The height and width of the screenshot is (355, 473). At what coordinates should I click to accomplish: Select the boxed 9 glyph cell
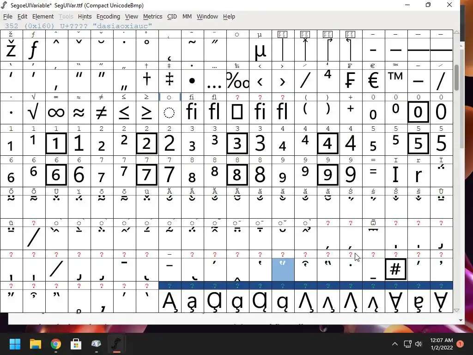[328, 175]
